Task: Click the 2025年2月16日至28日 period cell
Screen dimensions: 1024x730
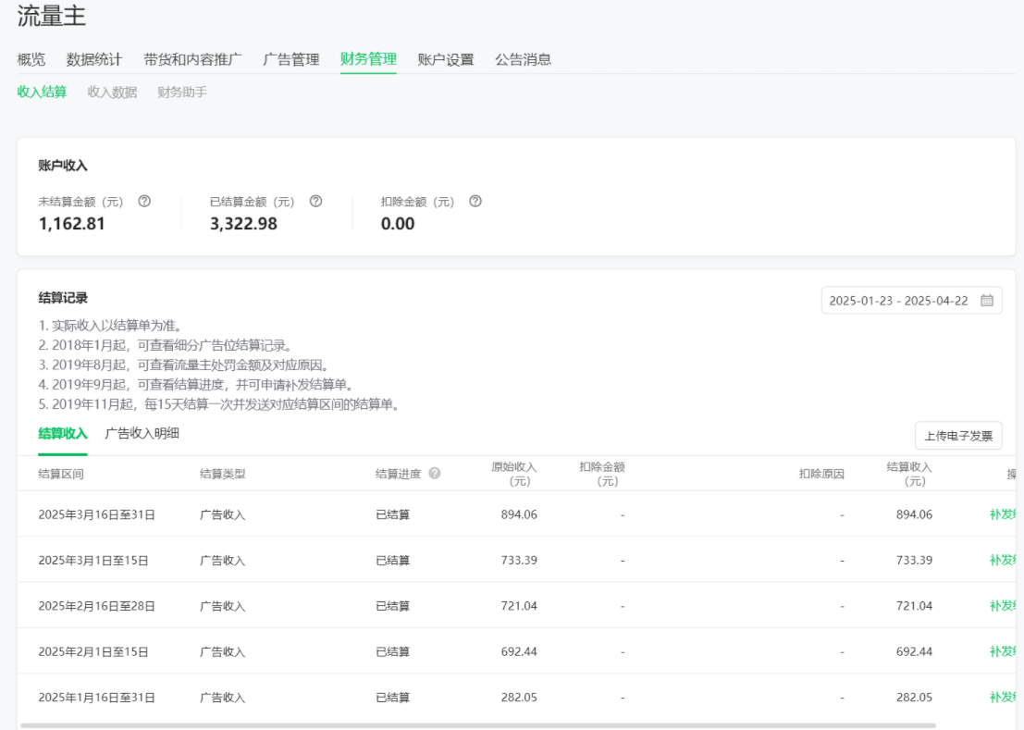Action: click(x=96, y=606)
